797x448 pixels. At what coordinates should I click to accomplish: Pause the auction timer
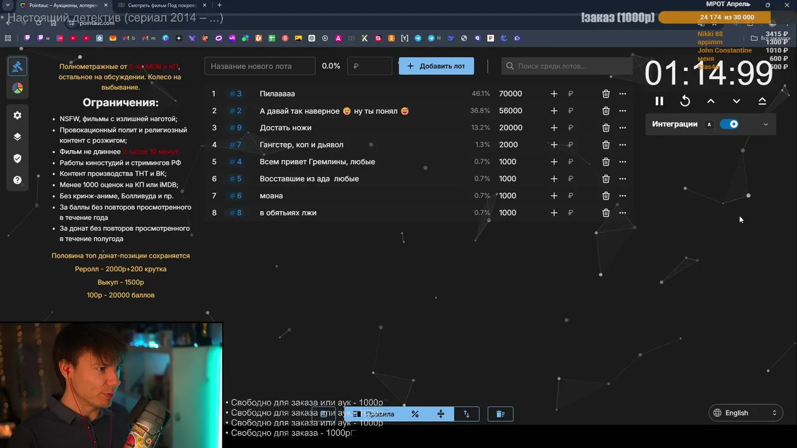[x=659, y=101]
